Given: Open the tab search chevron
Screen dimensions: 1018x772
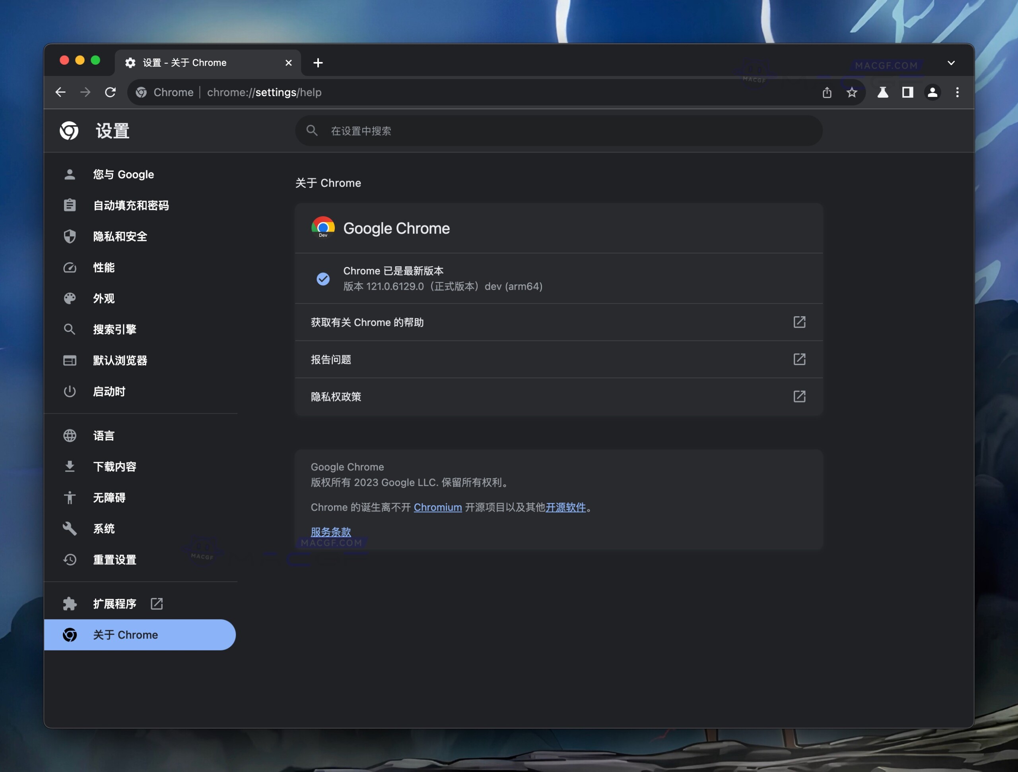Looking at the screenshot, I should pyautogui.click(x=951, y=63).
